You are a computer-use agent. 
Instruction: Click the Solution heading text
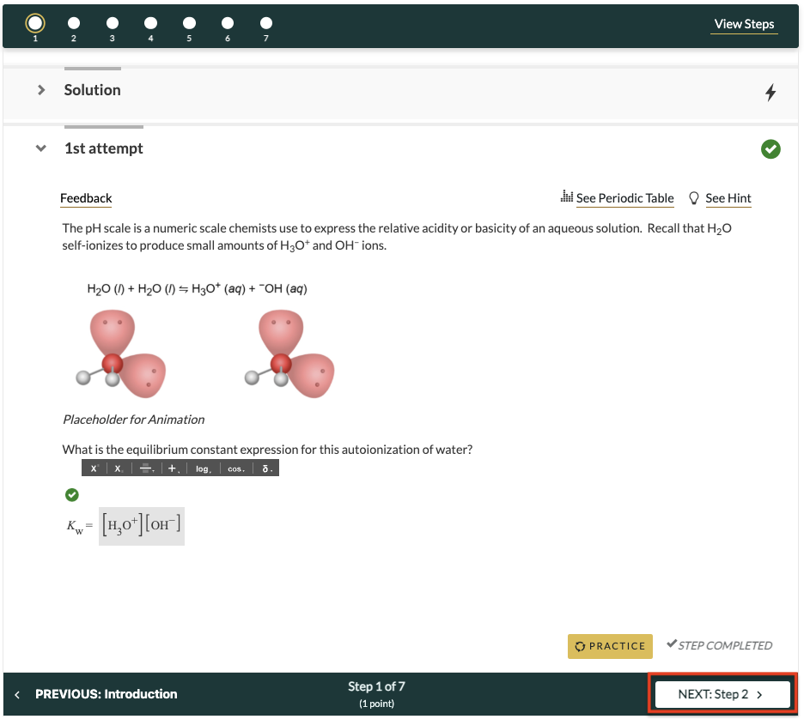click(x=92, y=90)
